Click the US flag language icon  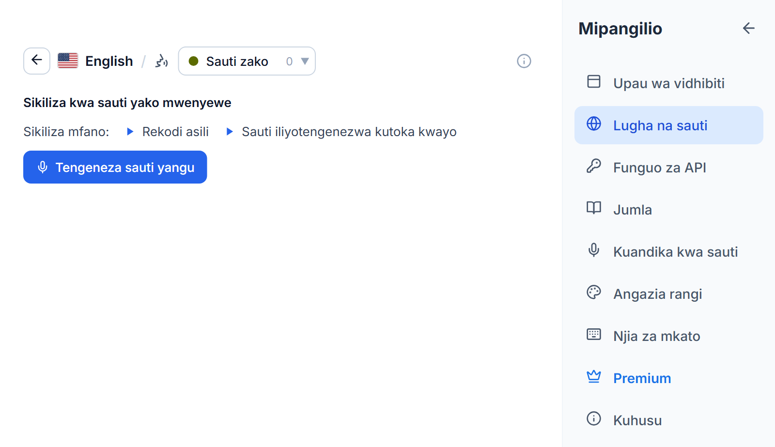68,61
